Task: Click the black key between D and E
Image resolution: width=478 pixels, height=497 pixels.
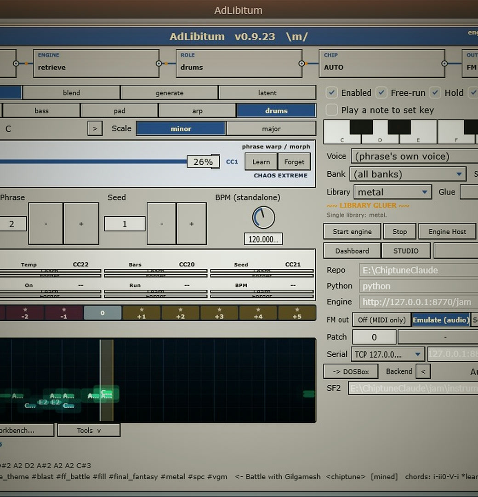Action: tap(399, 127)
